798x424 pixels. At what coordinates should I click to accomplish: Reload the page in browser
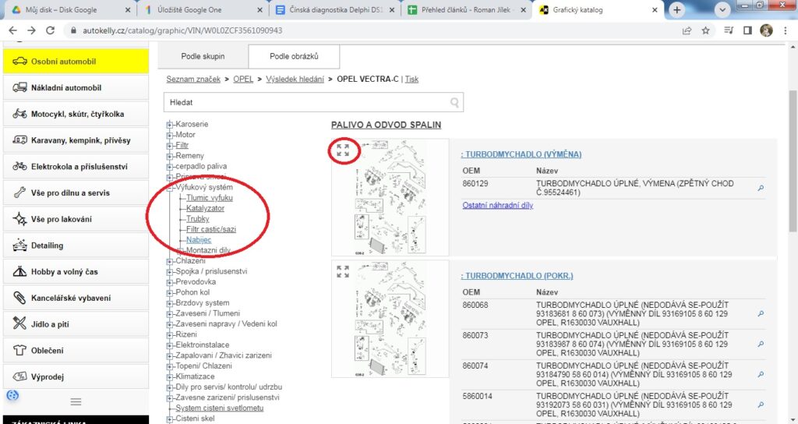coord(50,30)
